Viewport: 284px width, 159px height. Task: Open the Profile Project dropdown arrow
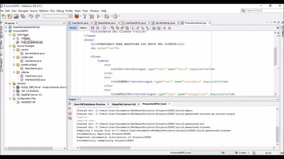[x=119, y=16]
